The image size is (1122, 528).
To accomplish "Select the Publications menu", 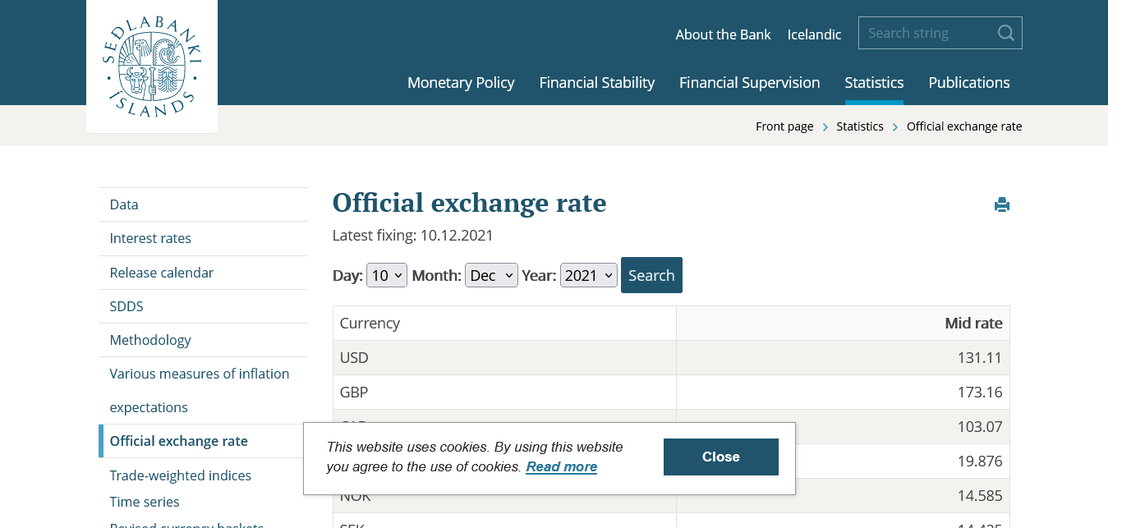I will click(x=968, y=82).
